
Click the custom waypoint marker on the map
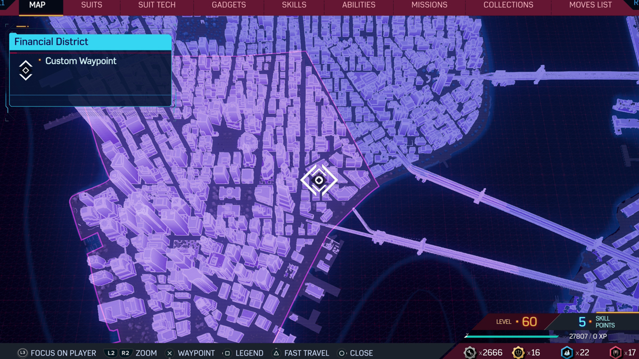(x=319, y=180)
